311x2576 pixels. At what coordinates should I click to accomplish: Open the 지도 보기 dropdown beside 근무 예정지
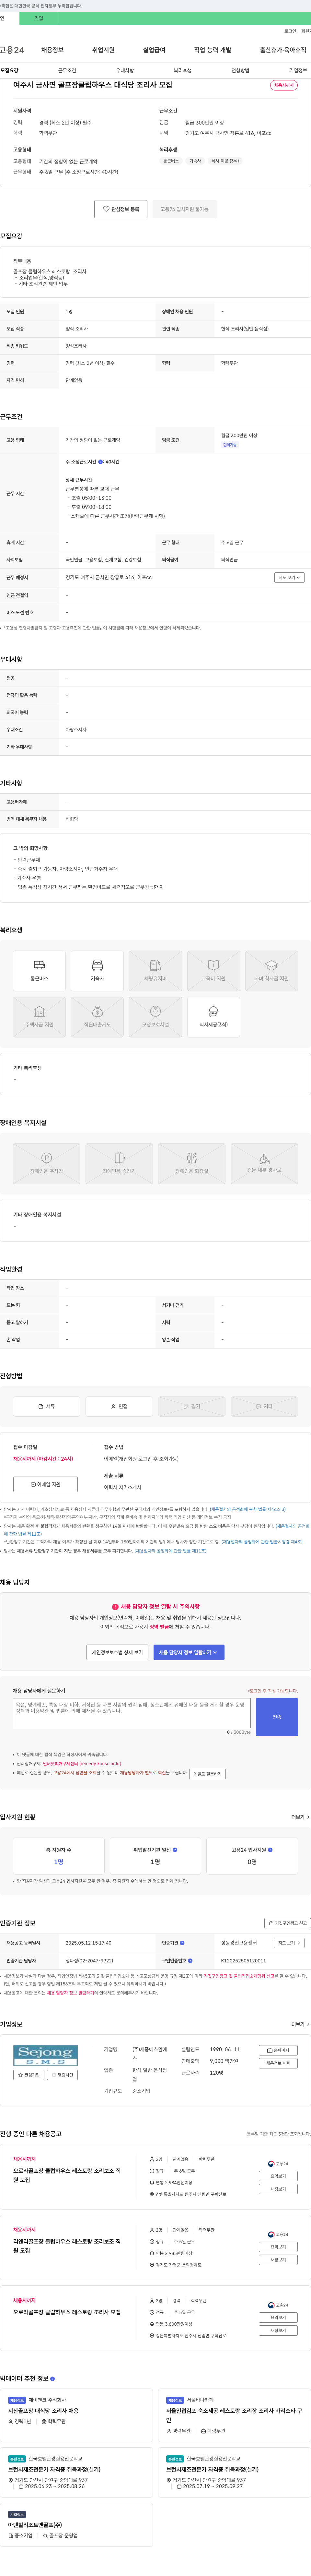289,577
